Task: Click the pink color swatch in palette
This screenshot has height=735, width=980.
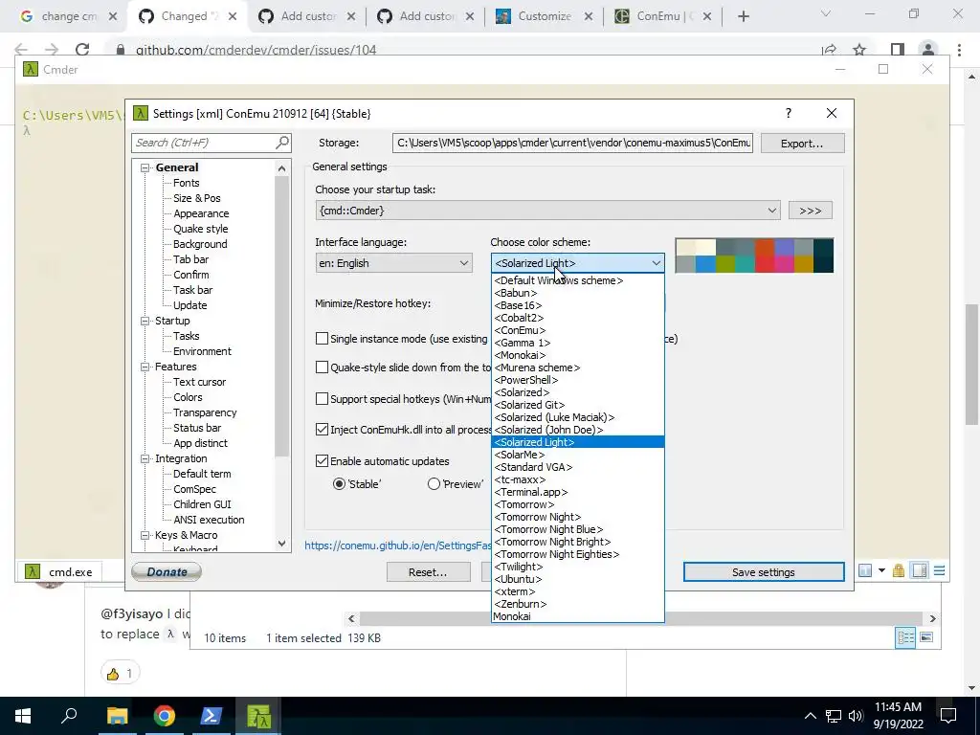Action: tap(784, 264)
